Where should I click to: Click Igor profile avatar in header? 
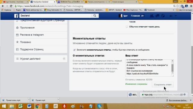120,16
